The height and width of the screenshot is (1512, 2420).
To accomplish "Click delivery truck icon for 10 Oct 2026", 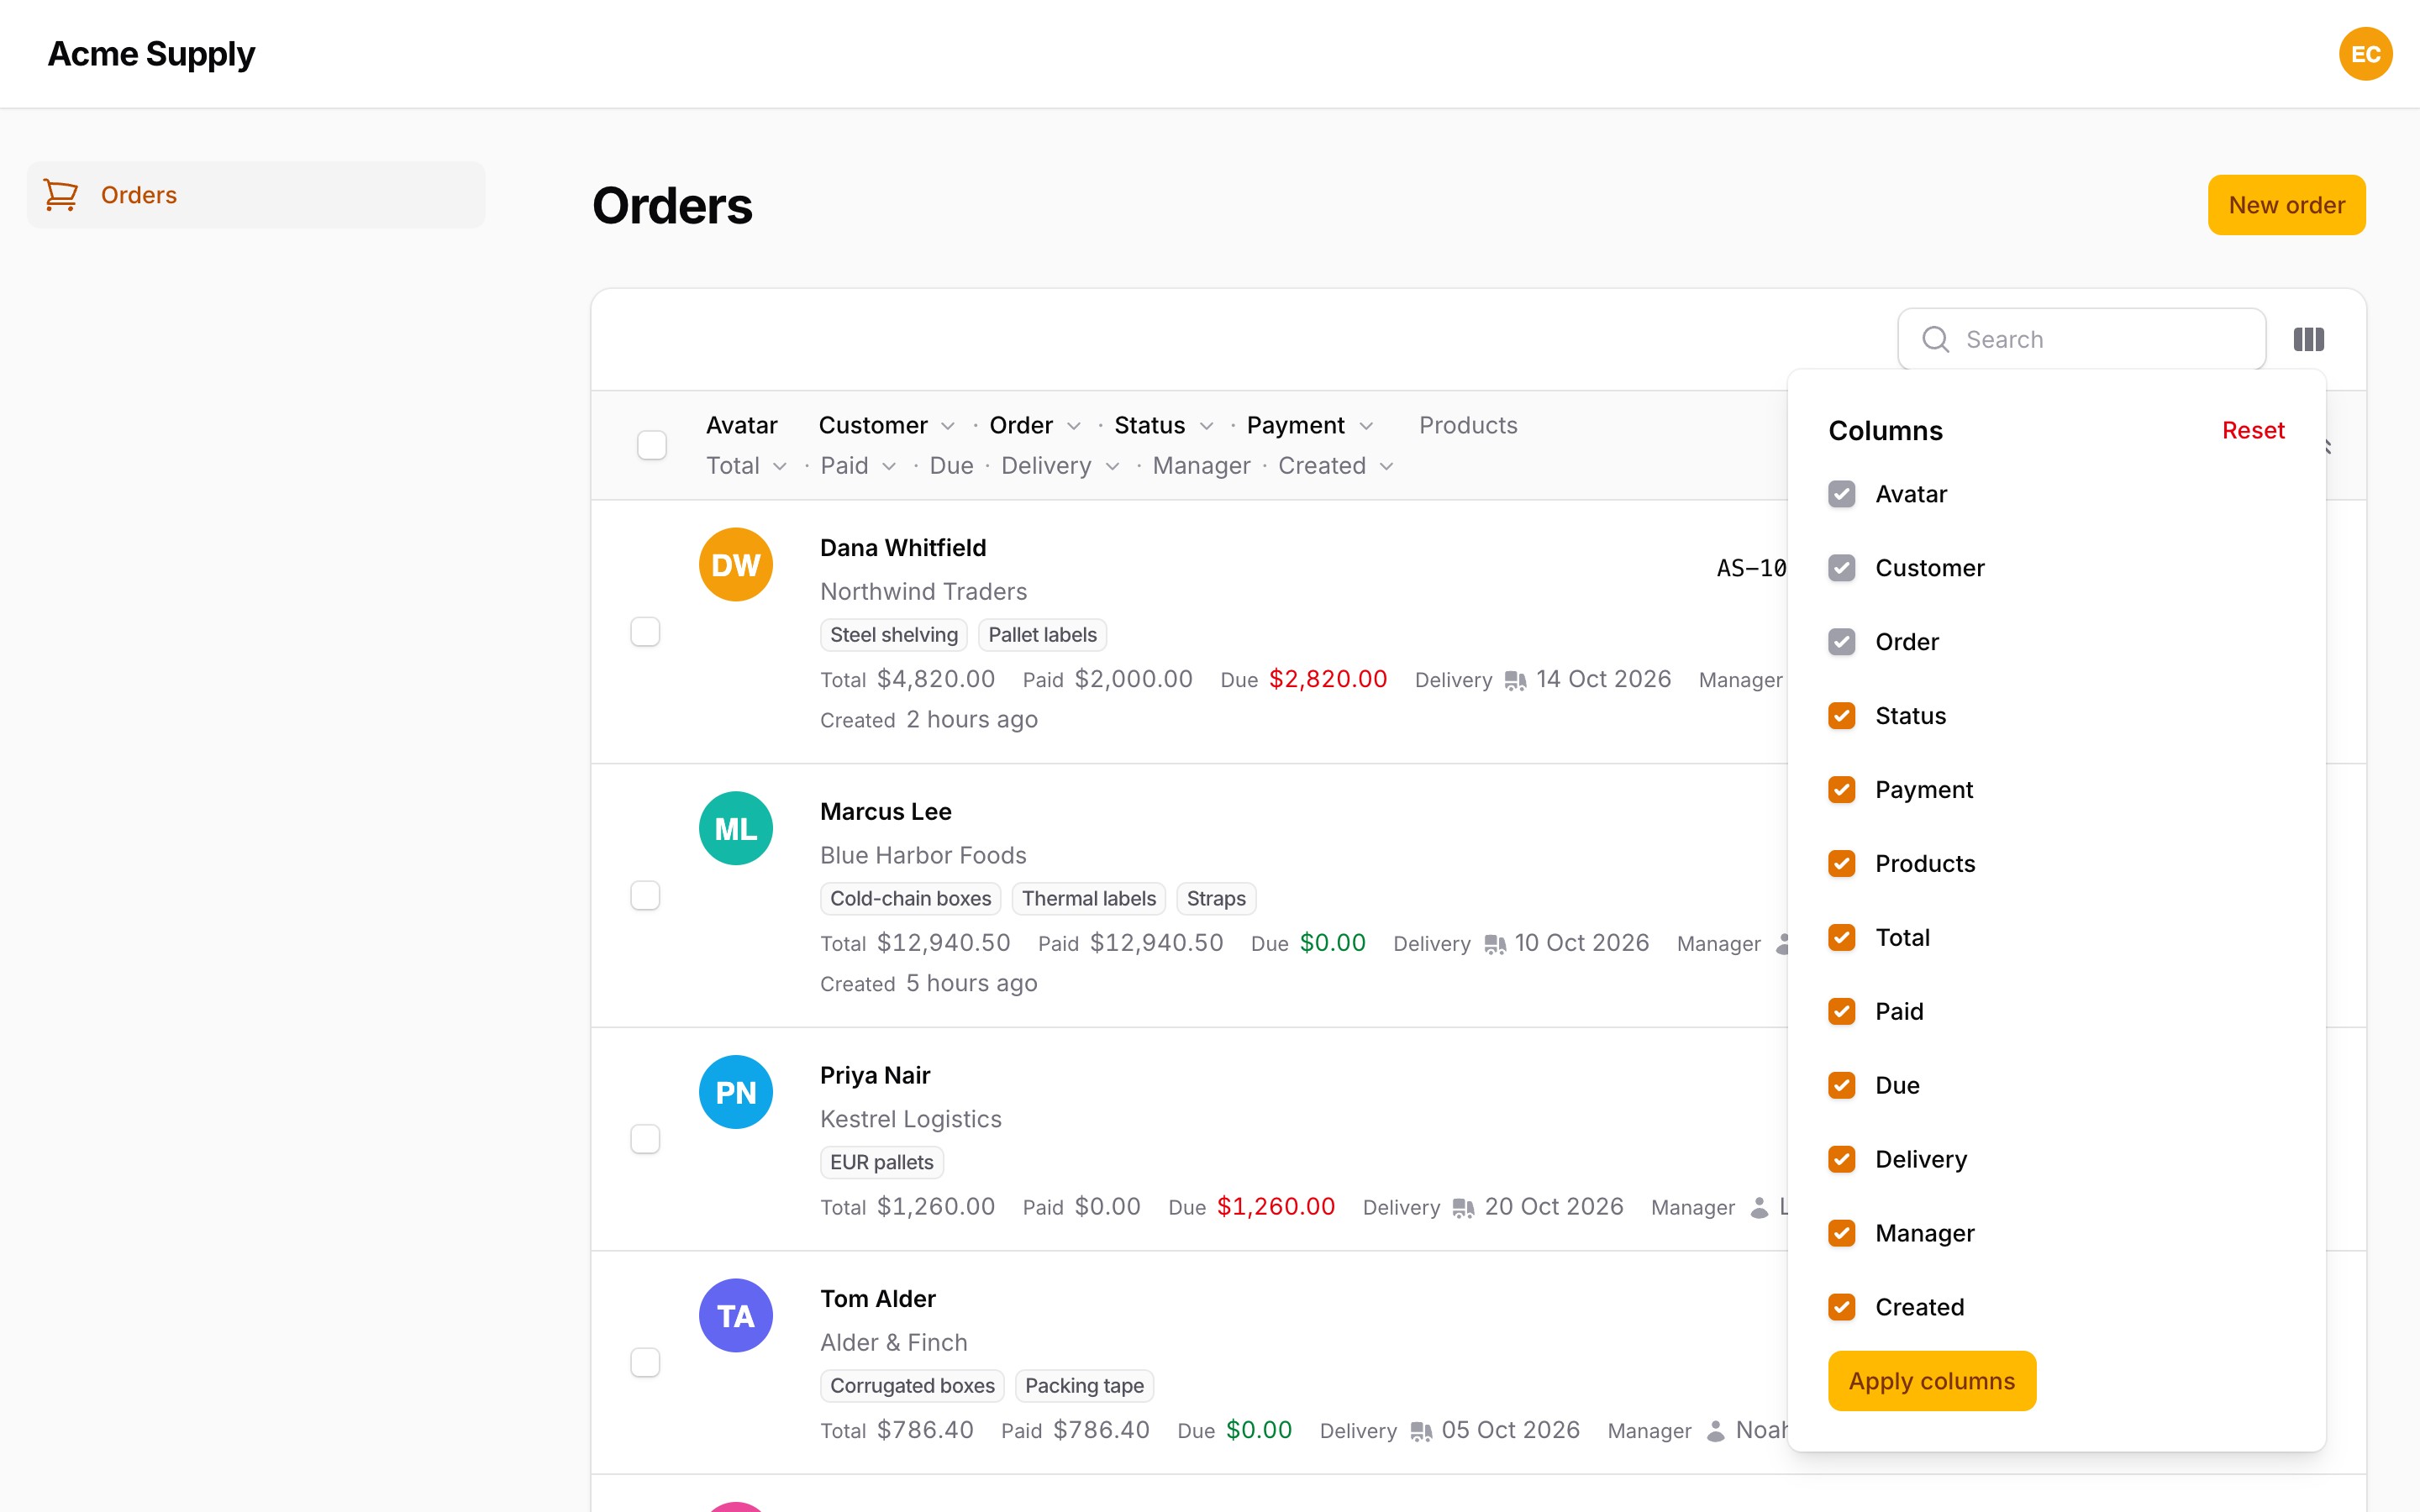I will [x=1494, y=944].
